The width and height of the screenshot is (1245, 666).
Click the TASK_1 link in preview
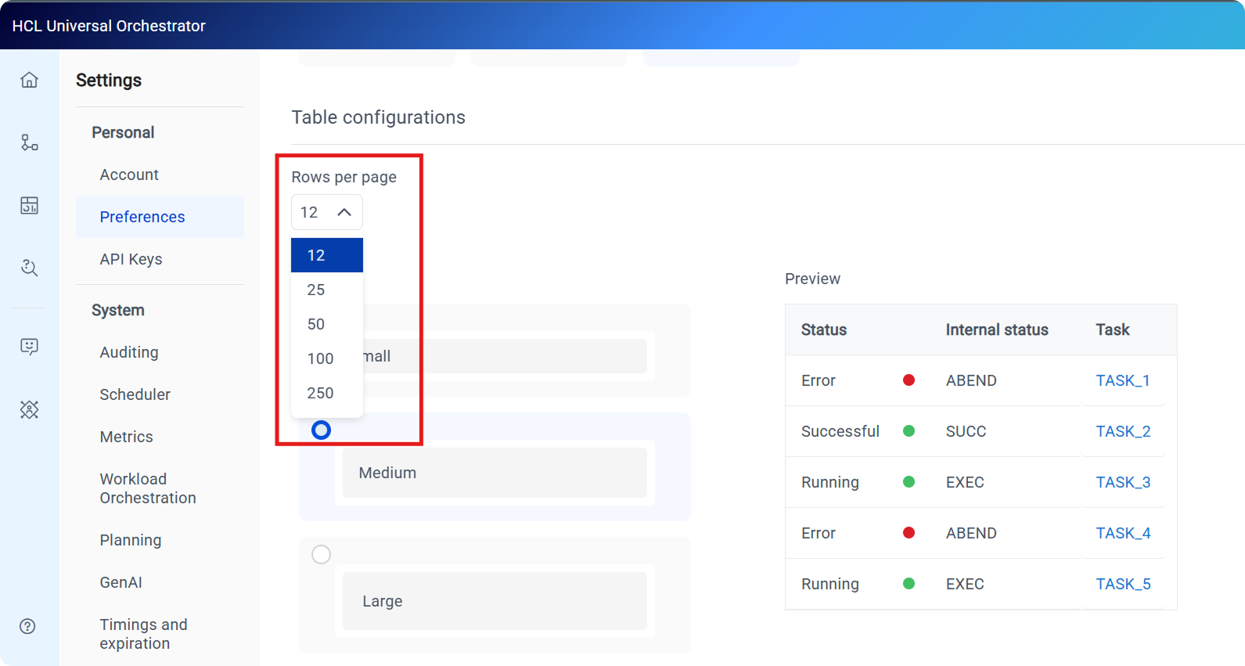pyautogui.click(x=1123, y=380)
